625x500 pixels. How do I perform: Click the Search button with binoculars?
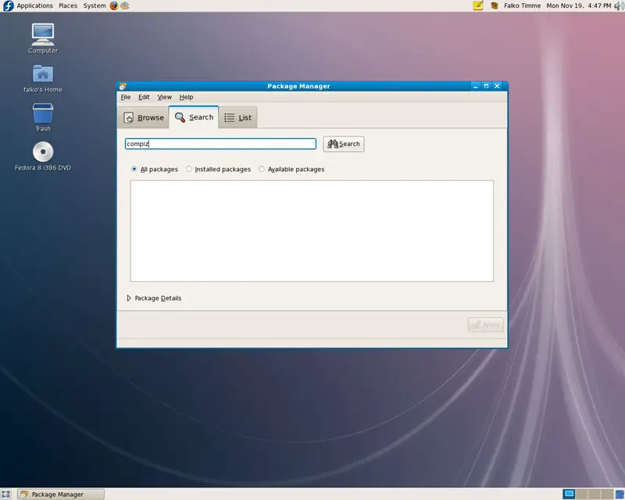click(x=344, y=144)
